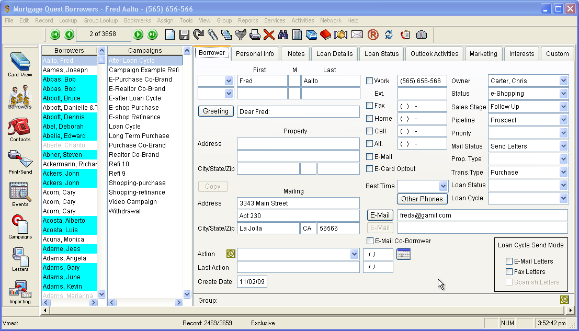The height and width of the screenshot is (331, 579).
Task: Expand the Best Time dropdown
Action: point(443,186)
